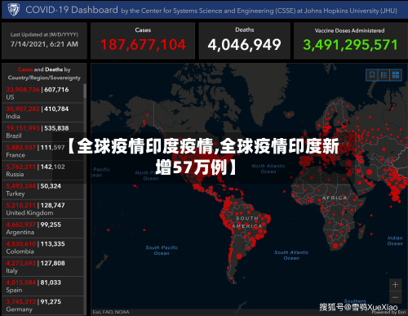Screen dimensions: 408x316
Task: Select the Russia row in country list
Action: 42,171
